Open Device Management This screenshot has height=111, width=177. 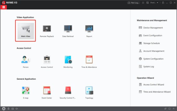point(153,28)
